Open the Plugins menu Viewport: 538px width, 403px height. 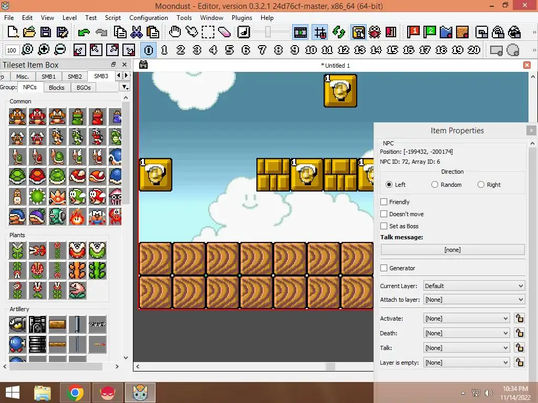pos(242,17)
